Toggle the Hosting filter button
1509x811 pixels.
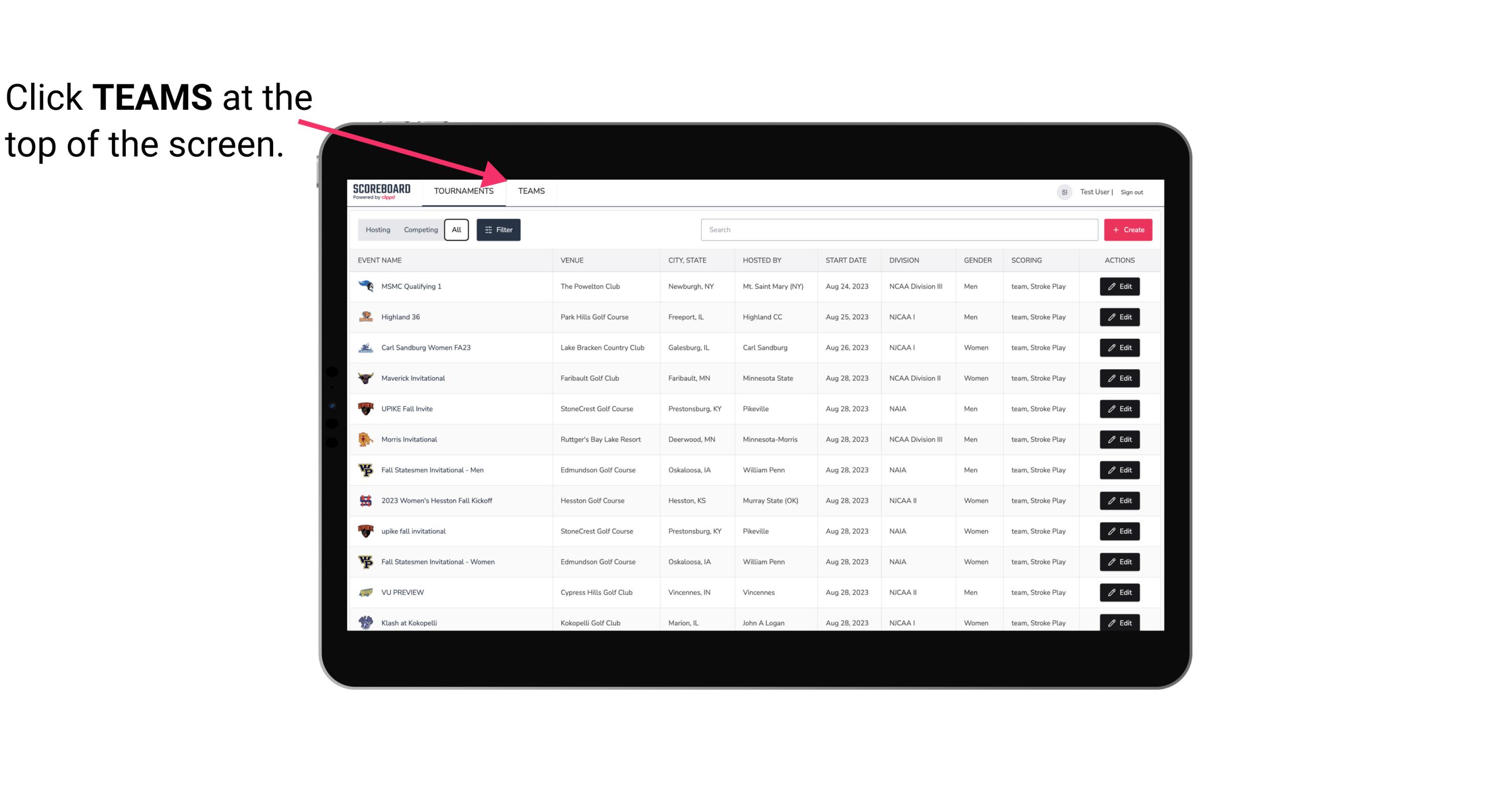tap(378, 230)
